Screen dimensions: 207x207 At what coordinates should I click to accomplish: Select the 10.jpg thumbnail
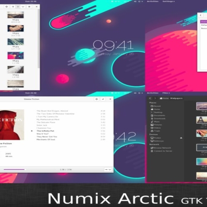(16, 69)
